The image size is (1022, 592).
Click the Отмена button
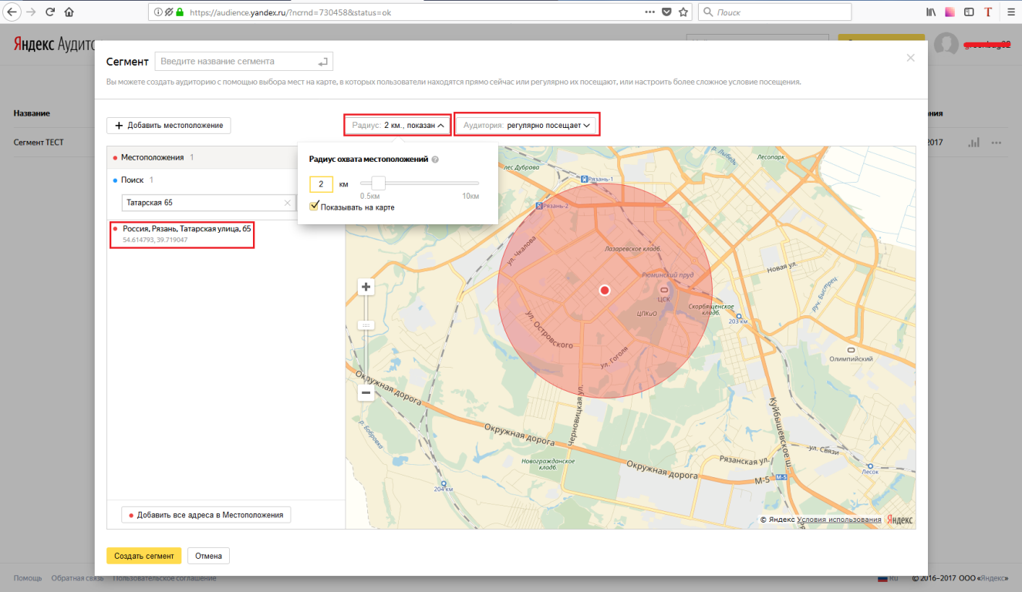pyautogui.click(x=208, y=556)
